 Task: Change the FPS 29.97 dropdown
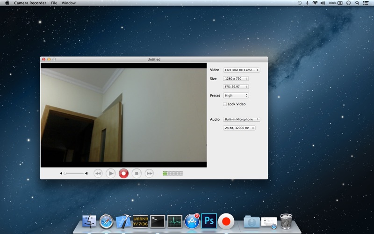[236, 87]
